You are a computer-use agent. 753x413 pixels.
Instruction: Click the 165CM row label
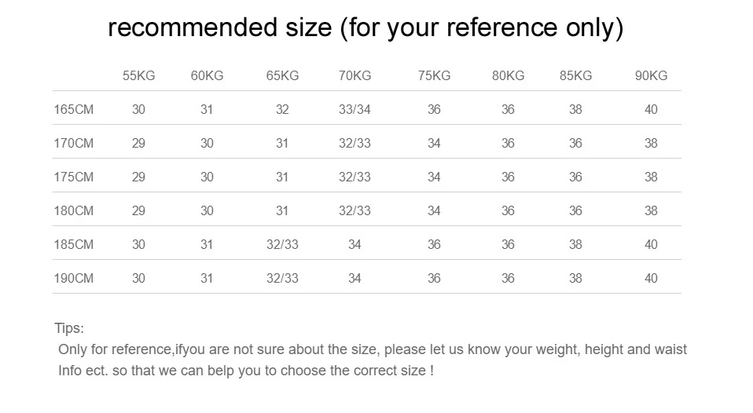pyautogui.click(x=73, y=110)
